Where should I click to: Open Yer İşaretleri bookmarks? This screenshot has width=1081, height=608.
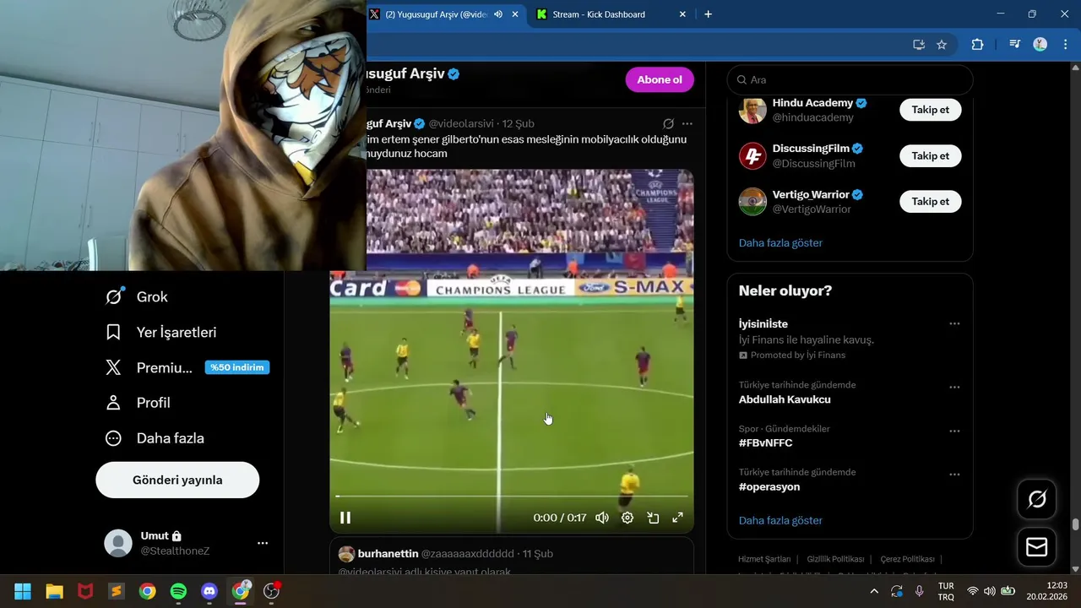160,332
